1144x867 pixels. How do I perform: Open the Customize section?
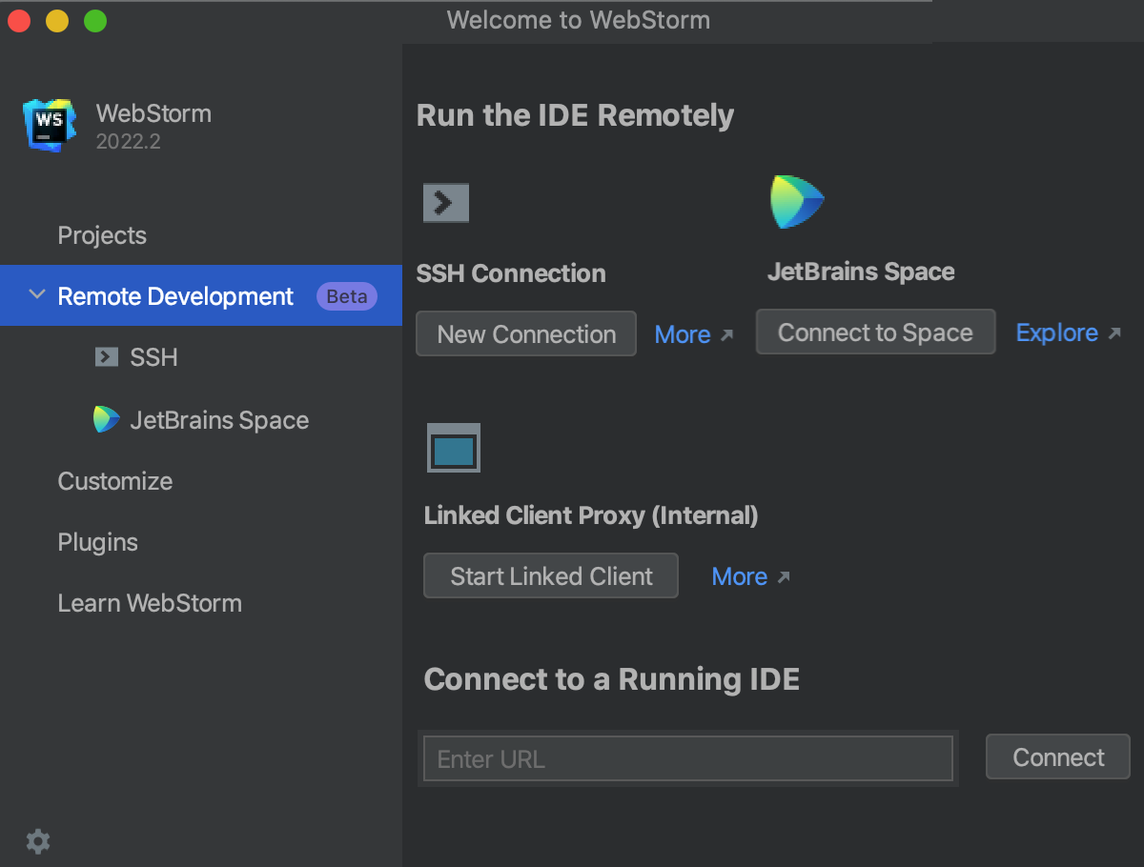tap(114, 481)
